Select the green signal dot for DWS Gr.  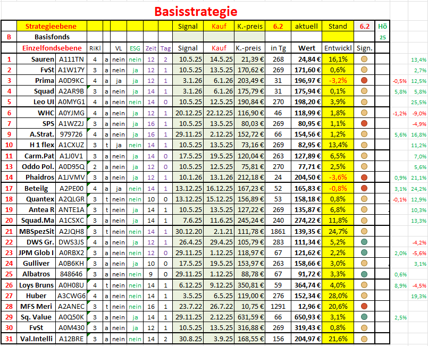(364, 242)
